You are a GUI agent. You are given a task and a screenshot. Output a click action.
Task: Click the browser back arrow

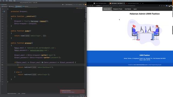point(88,6)
